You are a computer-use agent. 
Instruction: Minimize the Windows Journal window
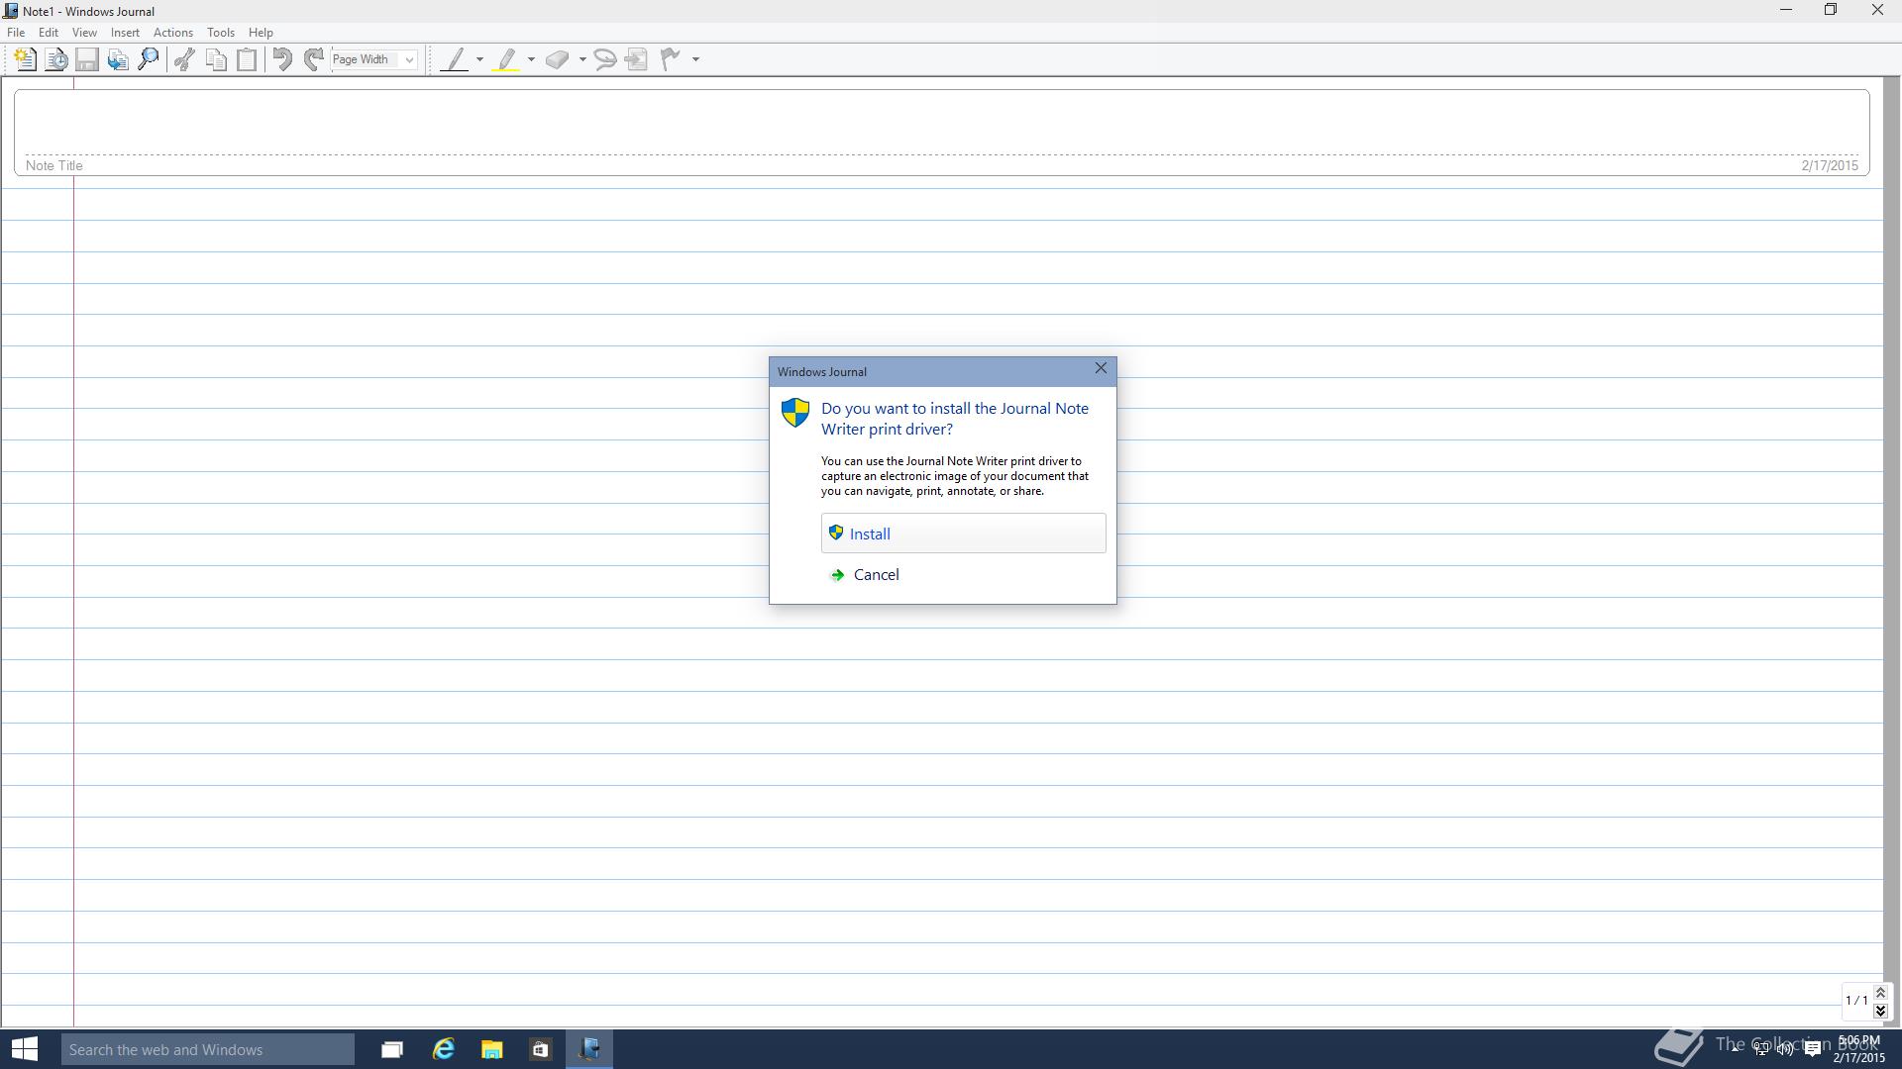(1786, 10)
